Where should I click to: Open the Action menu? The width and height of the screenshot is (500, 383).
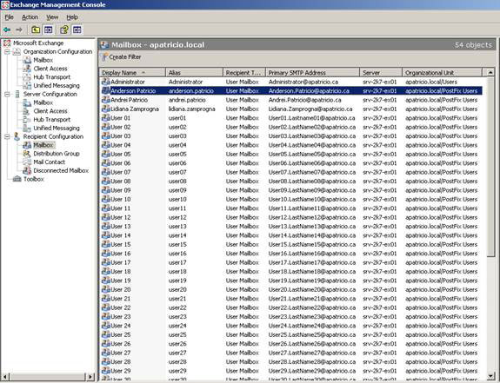pyautogui.click(x=30, y=17)
